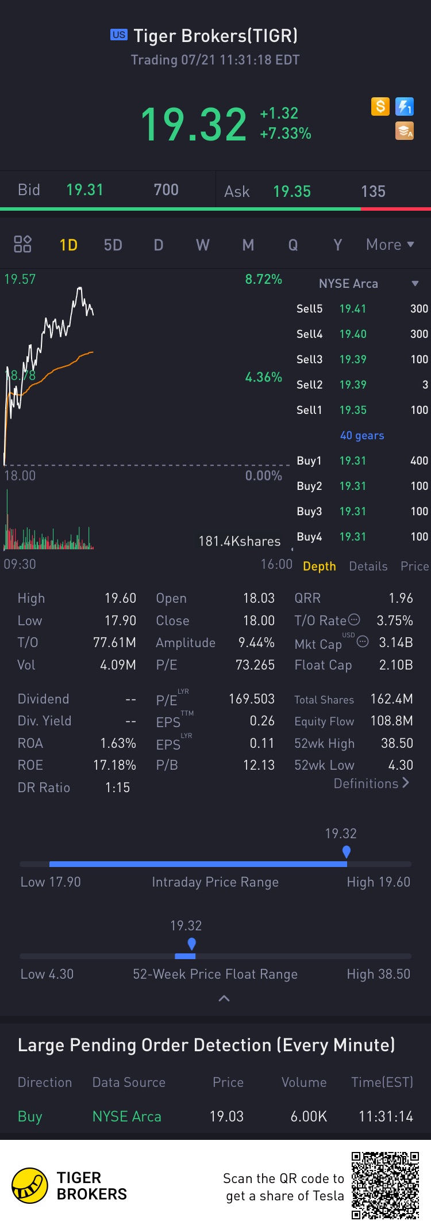Tap the US market flag badge

coord(119,35)
